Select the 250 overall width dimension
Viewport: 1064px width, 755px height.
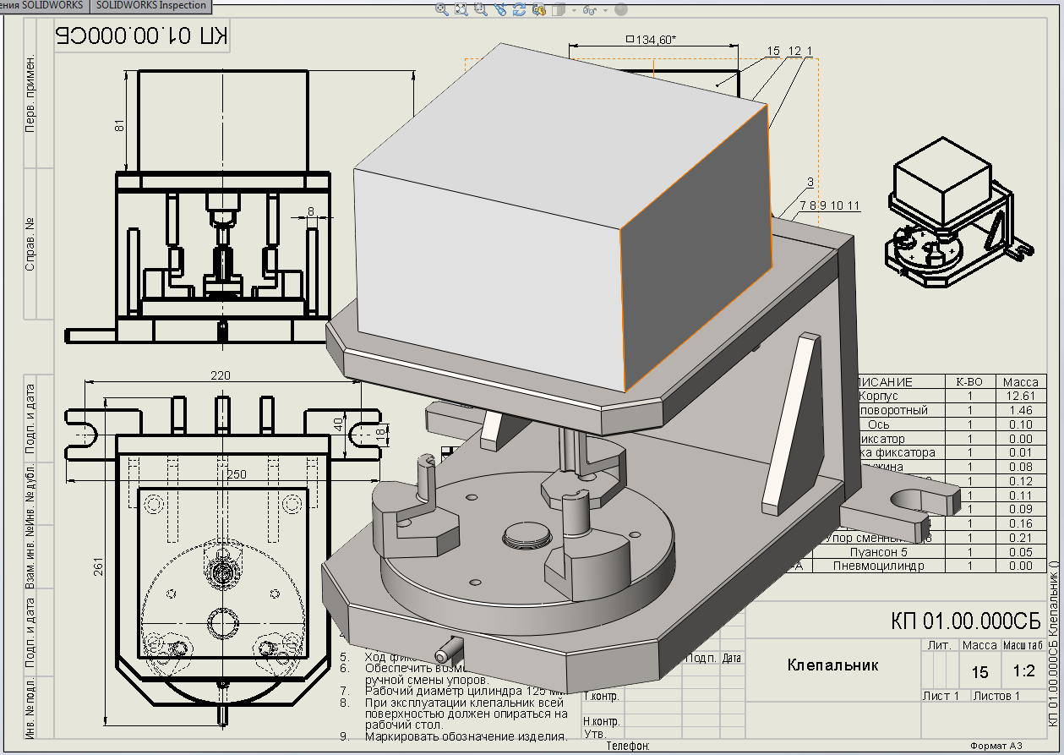(237, 474)
